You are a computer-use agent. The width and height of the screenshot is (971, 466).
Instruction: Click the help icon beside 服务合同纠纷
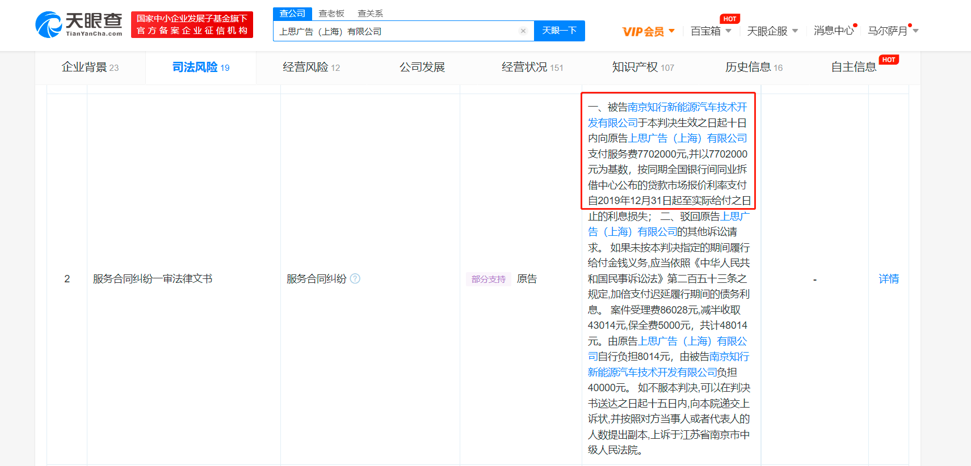[355, 278]
